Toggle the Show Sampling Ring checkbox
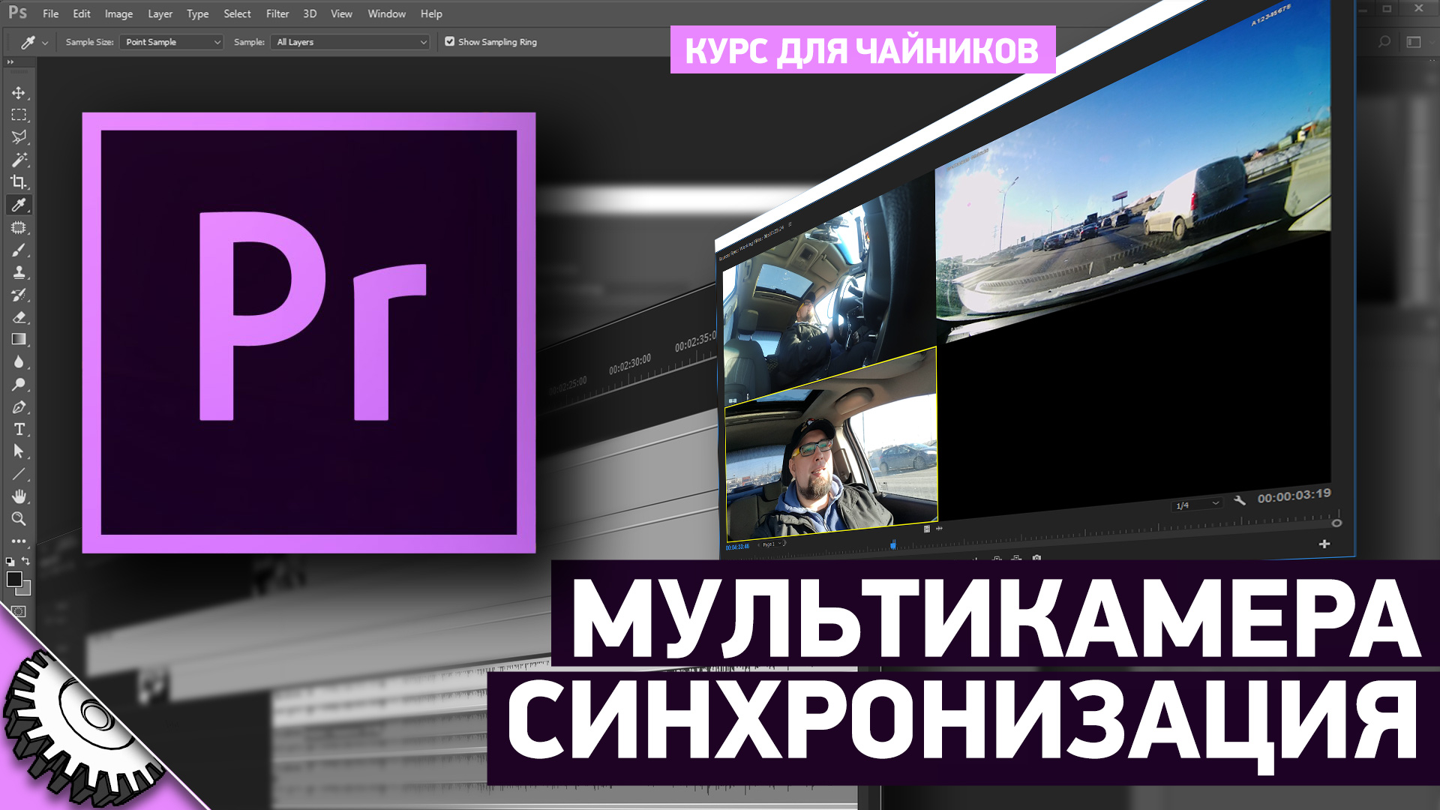Screen dimensions: 1440x810 pyautogui.click(x=450, y=42)
